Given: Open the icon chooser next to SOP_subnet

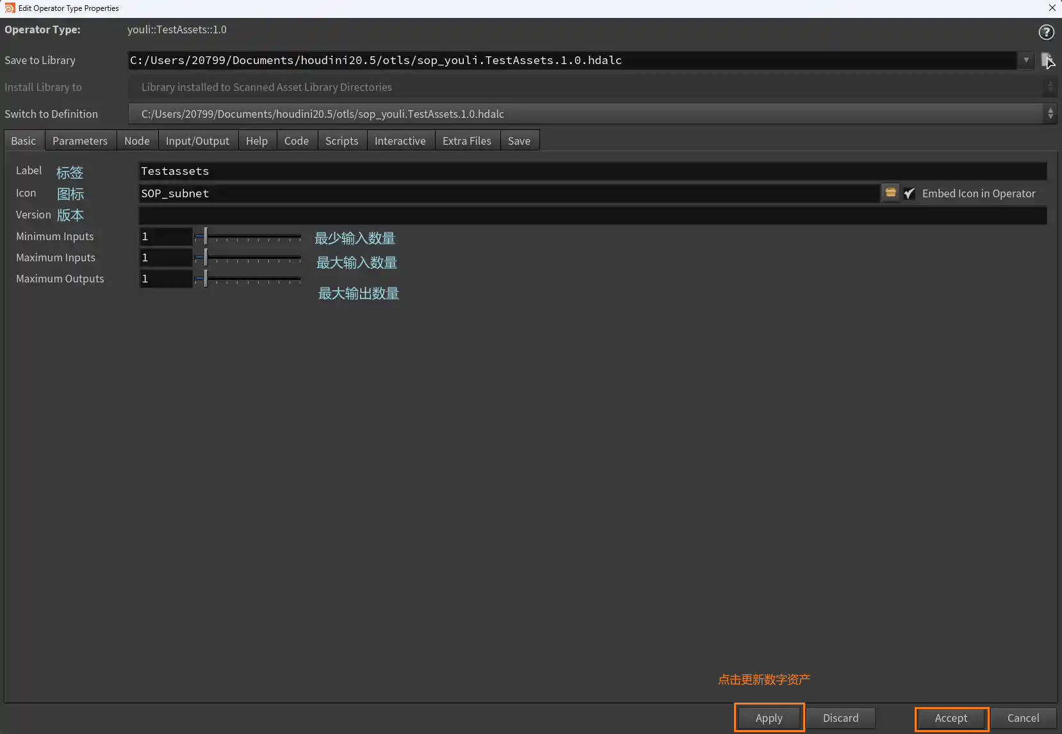Looking at the screenshot, I should point(890,193).
